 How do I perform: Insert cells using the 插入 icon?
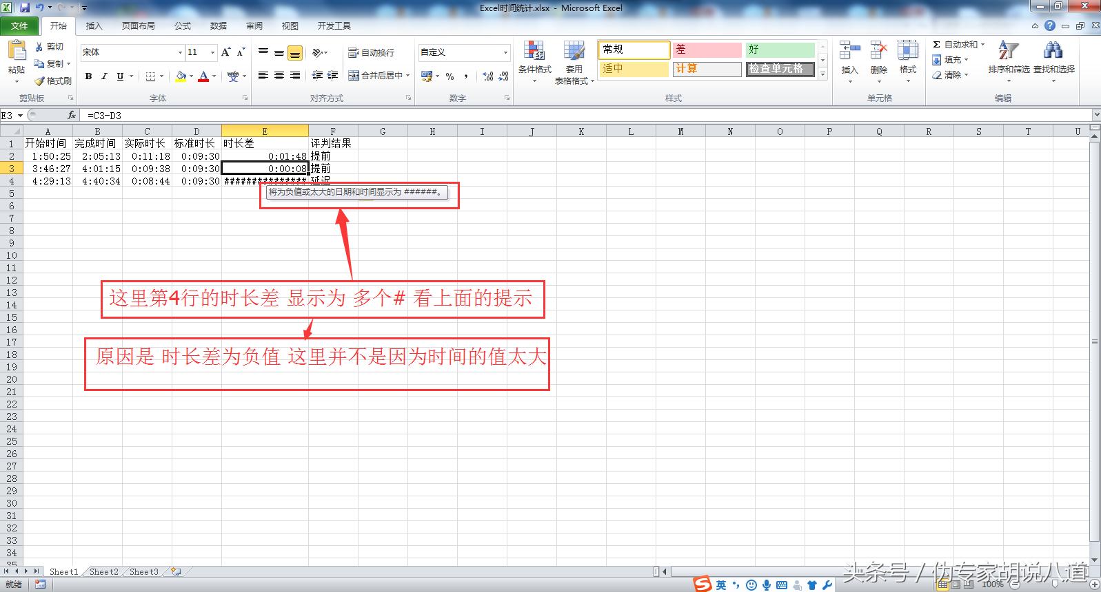pyautogui.click(x=849, y=50)
